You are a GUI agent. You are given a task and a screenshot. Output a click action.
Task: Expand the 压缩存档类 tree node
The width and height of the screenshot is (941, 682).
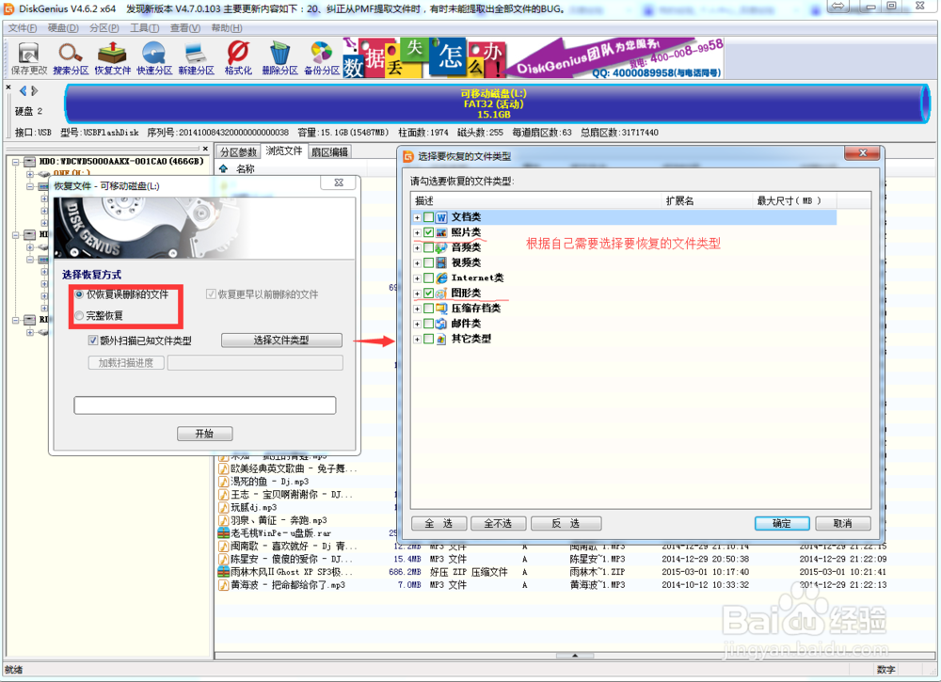tap(417, 309)
